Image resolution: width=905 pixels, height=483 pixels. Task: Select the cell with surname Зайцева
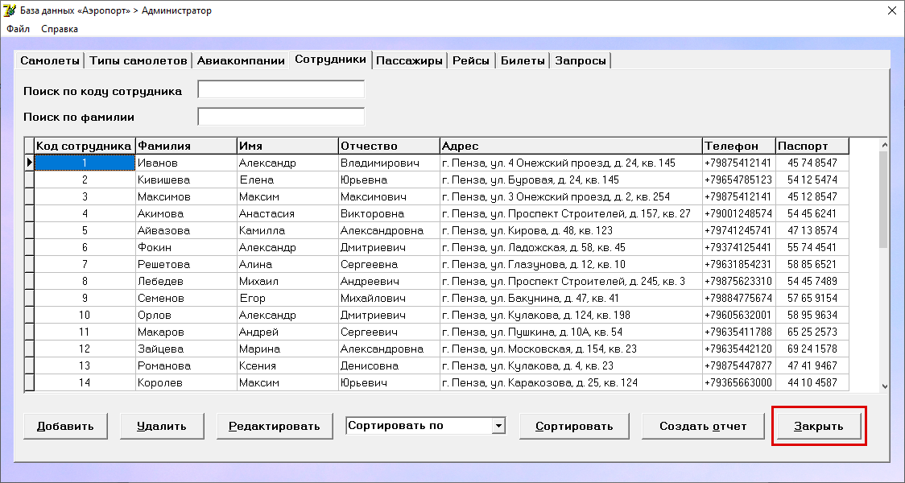click(186, 349)
